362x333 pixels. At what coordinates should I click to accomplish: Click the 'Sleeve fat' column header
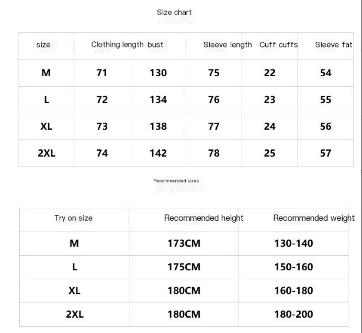(333, 45)
